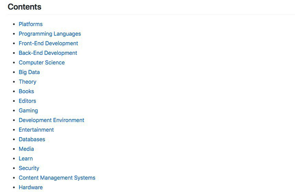Image resolution: width=295 pixels, height=192 pixels.
Task: Open Back-End Development section
Action: pos(48,53)
